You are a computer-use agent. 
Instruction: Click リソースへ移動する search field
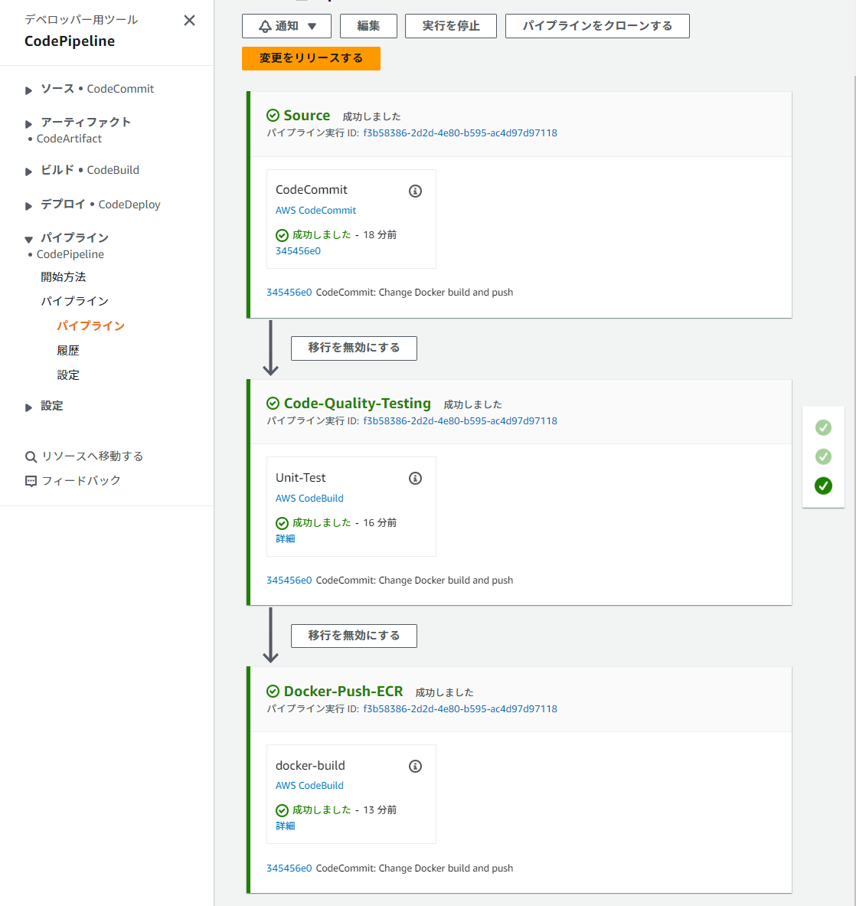(93, 456)
